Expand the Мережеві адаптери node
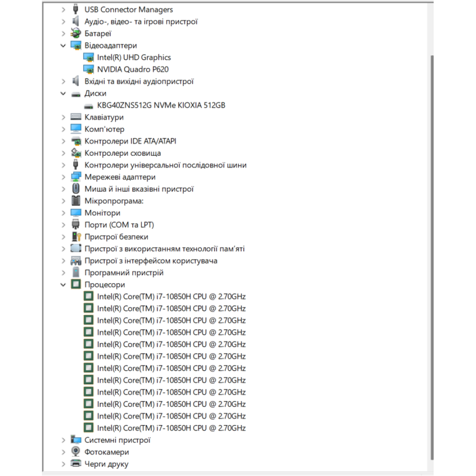 [63, 177]
